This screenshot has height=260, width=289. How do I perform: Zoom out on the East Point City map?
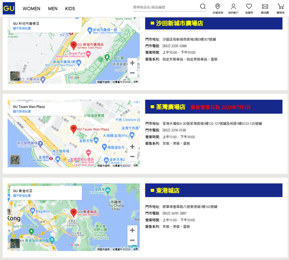coord(132,240)
